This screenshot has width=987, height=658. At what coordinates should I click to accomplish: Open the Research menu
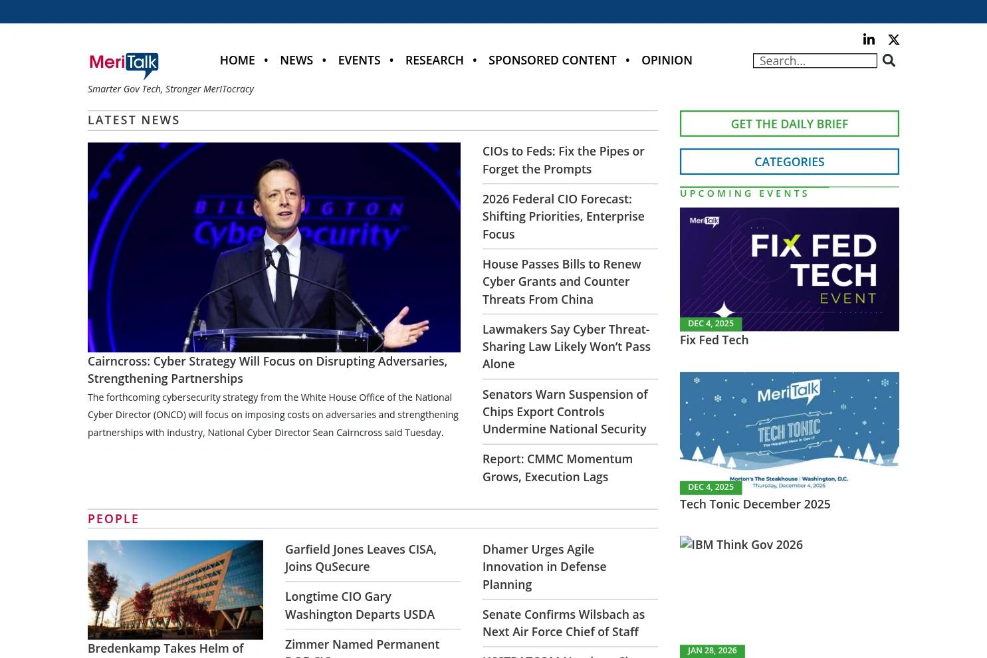click(434, 60)
